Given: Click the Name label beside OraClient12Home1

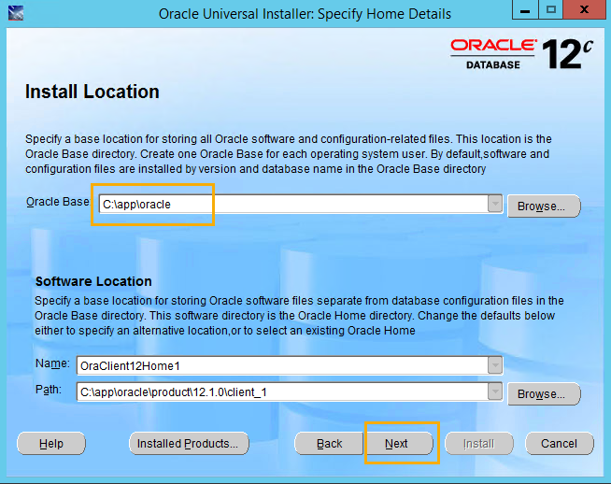Looking at the screenshot, I should click(x=52, y=363).
